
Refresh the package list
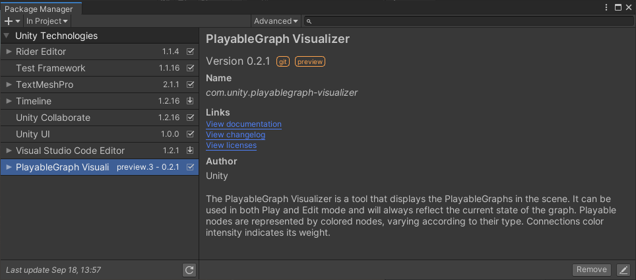click(189, 270)
